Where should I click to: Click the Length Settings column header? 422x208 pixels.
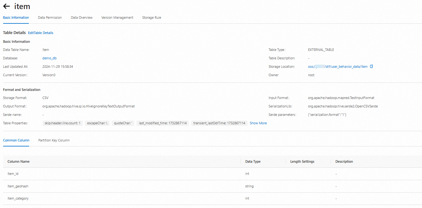(302, 161)
